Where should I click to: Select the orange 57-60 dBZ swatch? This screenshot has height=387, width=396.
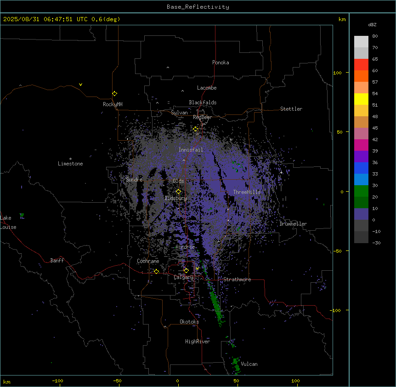(x=361, y=76)
